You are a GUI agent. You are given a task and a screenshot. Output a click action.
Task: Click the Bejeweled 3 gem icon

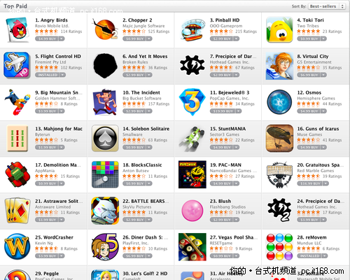coord(192,101)
